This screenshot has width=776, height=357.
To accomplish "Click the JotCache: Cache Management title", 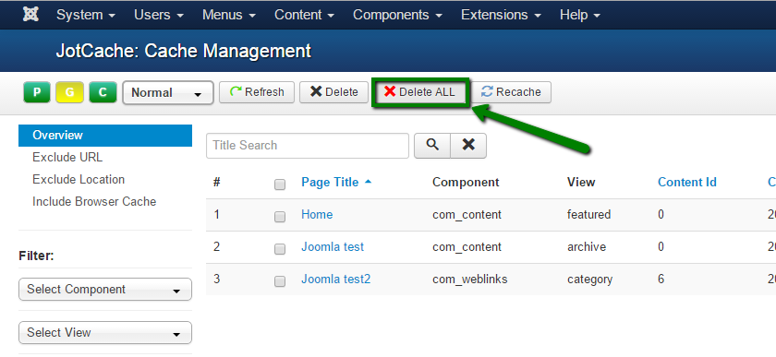I will pyautogui.click(x=184, y=51).
